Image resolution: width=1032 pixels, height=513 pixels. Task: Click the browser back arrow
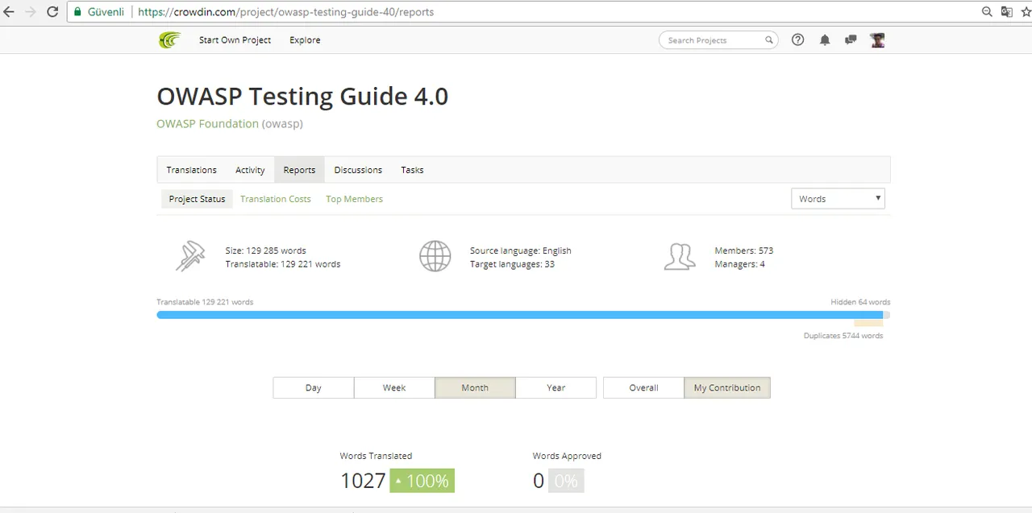pos(10,12)
